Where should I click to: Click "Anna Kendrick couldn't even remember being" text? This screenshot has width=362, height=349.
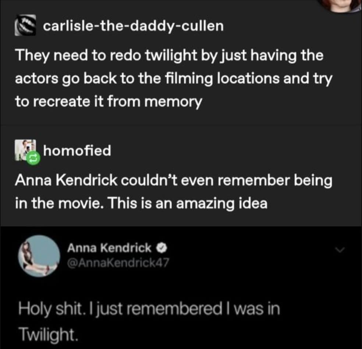click(x=174, y=181)
